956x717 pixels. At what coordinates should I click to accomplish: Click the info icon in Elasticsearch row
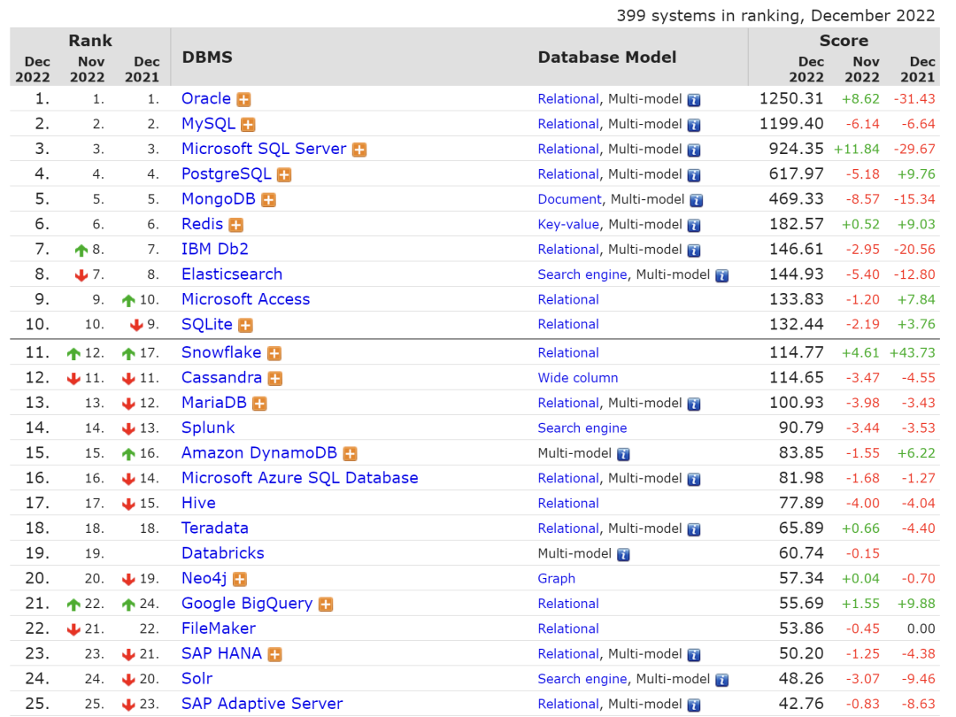point(722,275)
